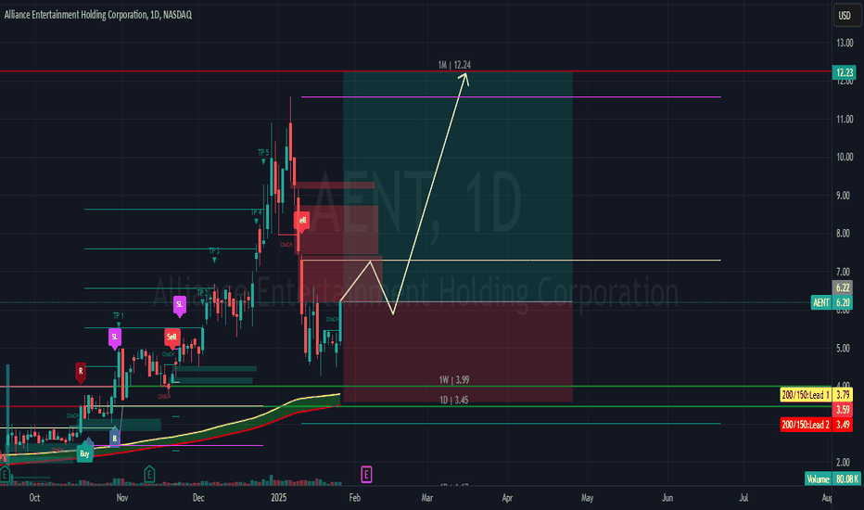The width and height of the screenshot is (864, 510).
Task: Select the red Sell marker in November
Action: point(172,337)
